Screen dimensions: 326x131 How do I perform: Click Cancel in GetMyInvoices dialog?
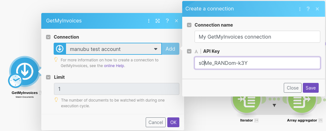click(x=156, y=122)
